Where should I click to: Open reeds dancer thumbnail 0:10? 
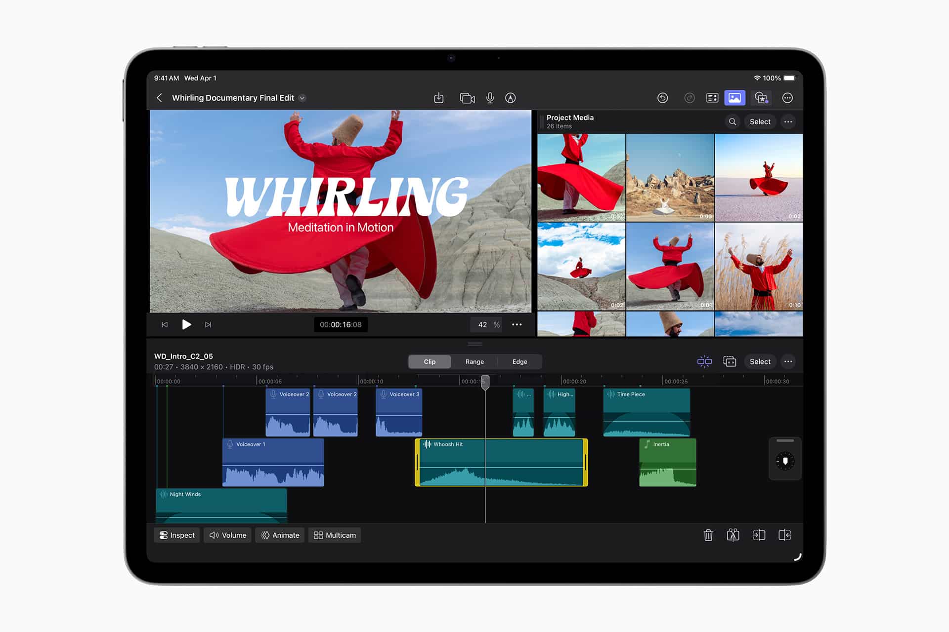click(x=759, y=266)
